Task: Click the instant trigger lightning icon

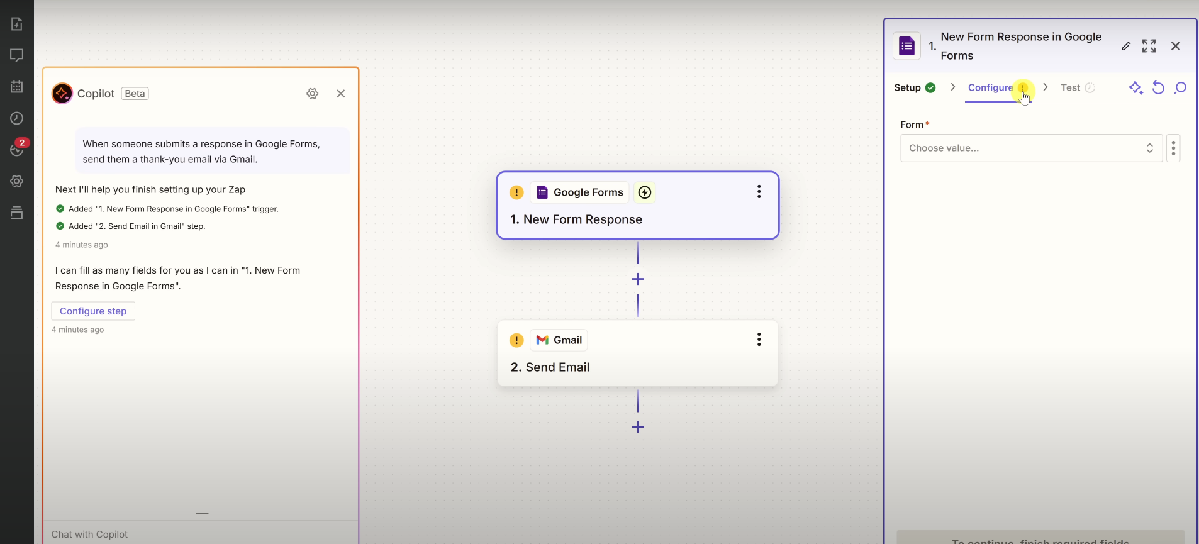Action: point(645,192)
